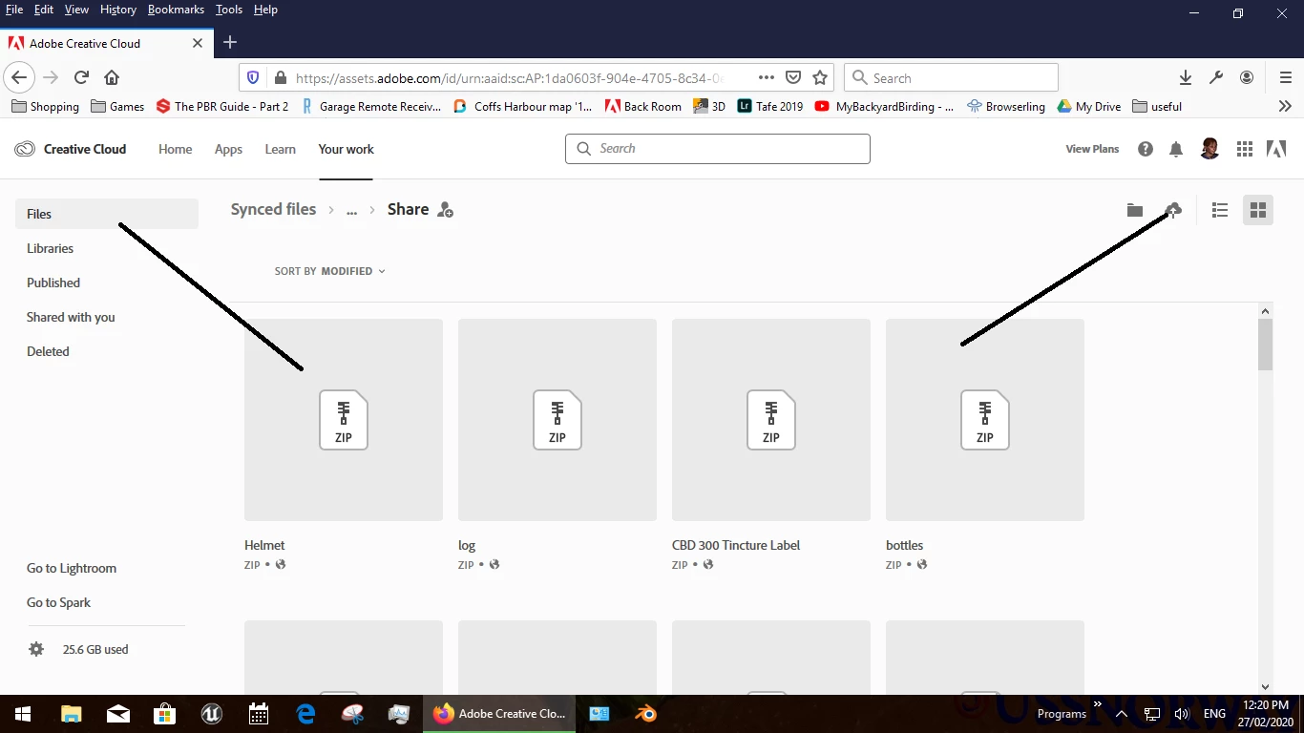Go back with the browser back arrow
Screen dimensions: 1304x733
[19, 77]
